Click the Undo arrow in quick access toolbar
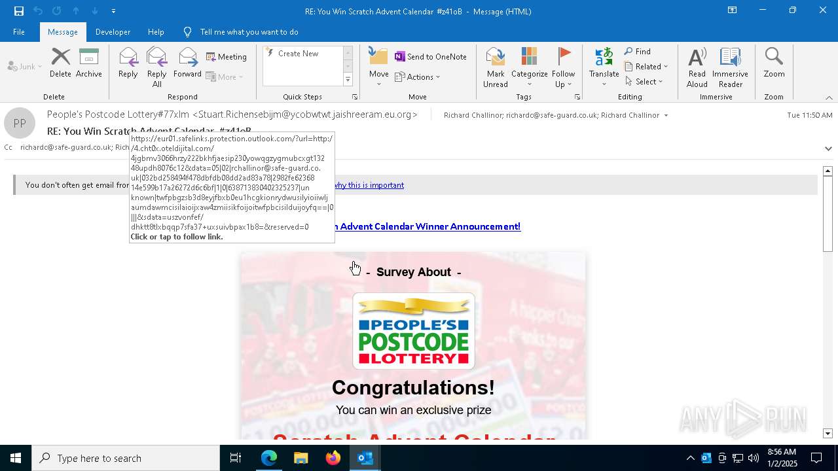Screen dimensions: 838x471 click(x=38, y=11)
